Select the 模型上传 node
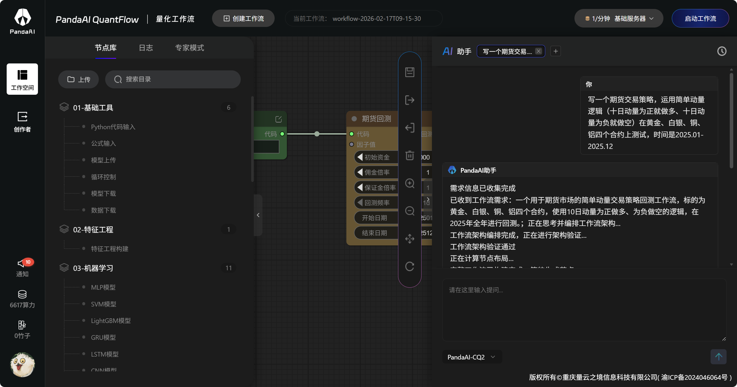The width and height of the screenshot is (737, 387). [103, 160]
